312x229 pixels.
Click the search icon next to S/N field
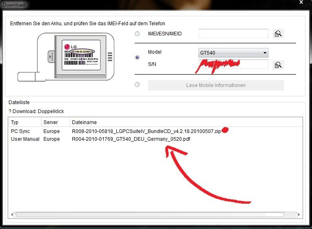[x=278, y=65]
